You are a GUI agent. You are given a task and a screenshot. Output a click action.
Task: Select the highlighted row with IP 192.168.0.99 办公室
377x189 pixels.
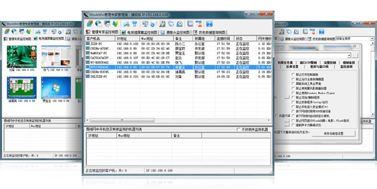(179, 67)
